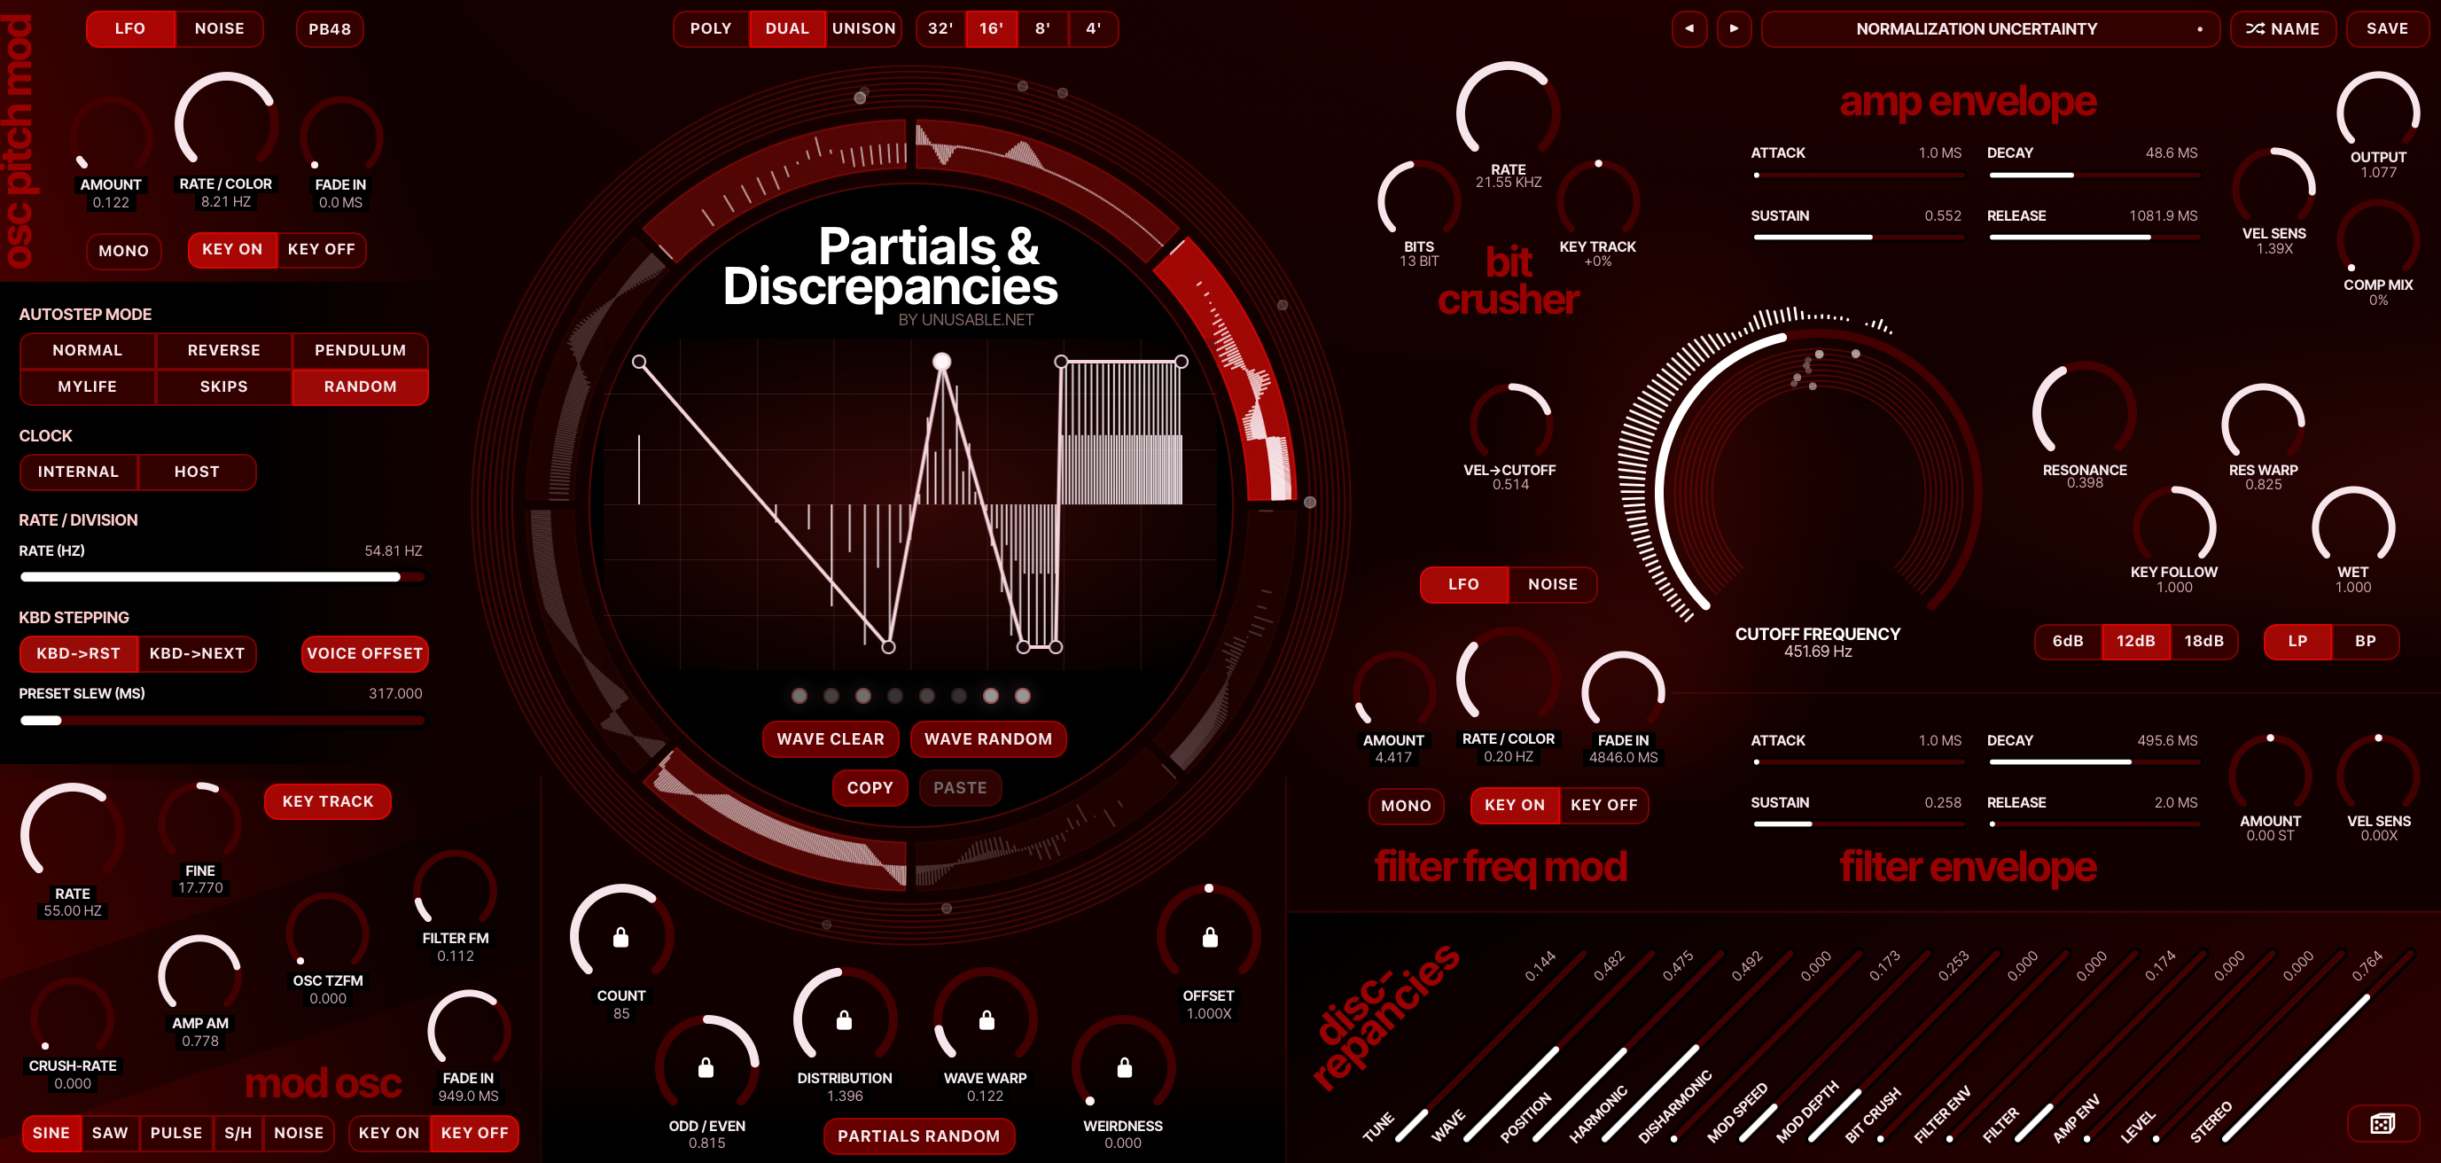Select S/H mod osc waveform
Image resolution: width=2441 pixels, height=1163 pixels.
click(x=237, y=1133)
